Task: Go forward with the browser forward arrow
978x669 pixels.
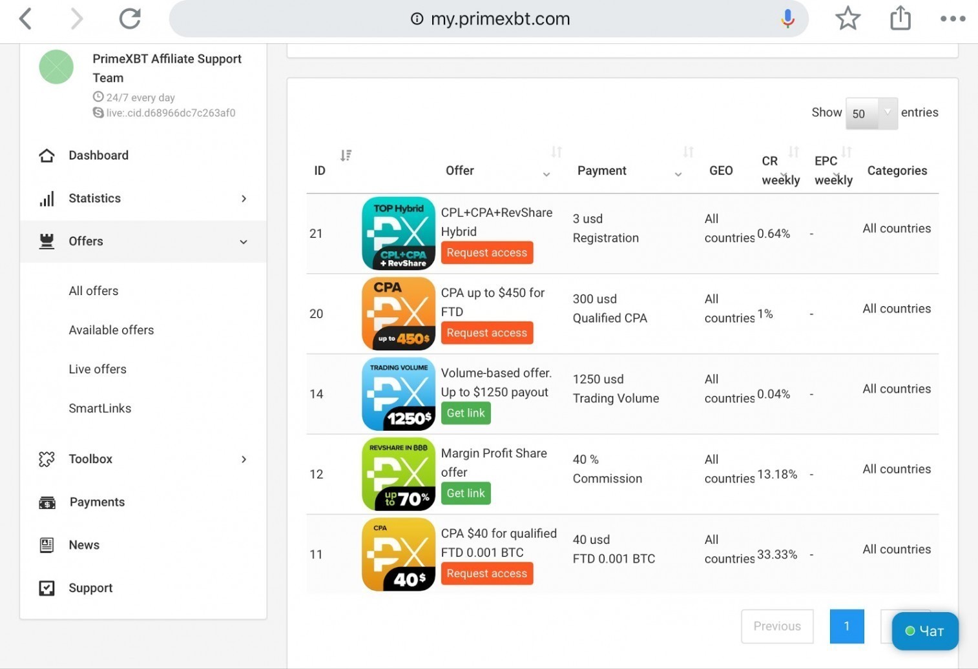Action: [76, 19]
